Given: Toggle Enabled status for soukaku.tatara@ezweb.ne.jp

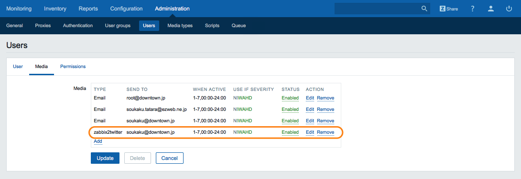Looking at the screenshot, I should 290,109.
